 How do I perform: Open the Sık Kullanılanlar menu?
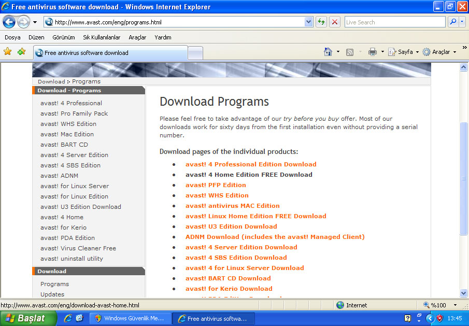point(102,37)
